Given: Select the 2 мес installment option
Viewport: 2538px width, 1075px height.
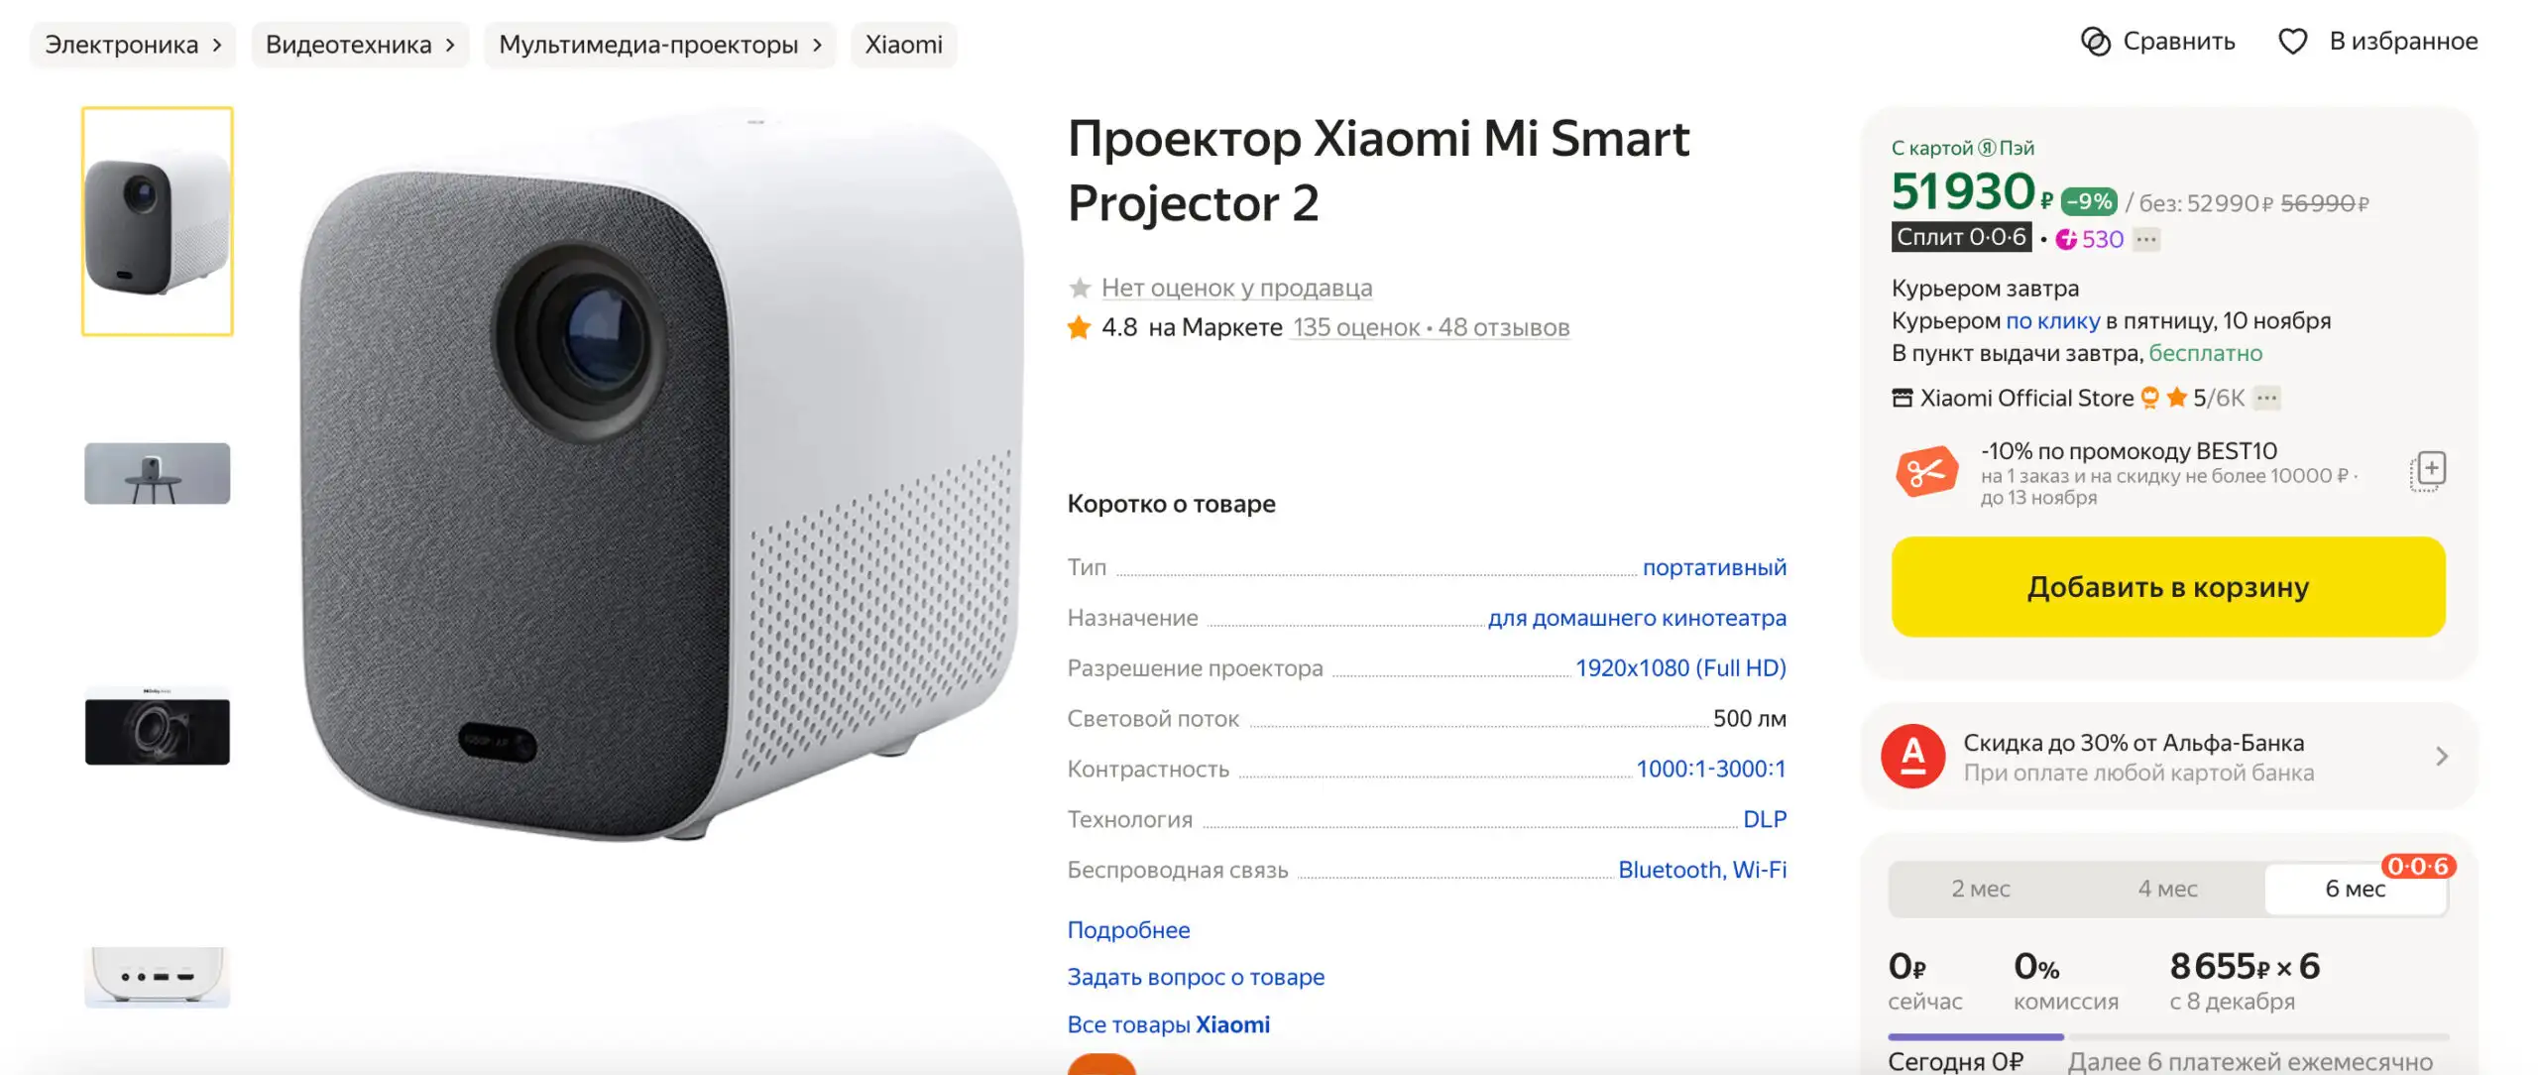Looking at the screenshot, I should 1980,889.
